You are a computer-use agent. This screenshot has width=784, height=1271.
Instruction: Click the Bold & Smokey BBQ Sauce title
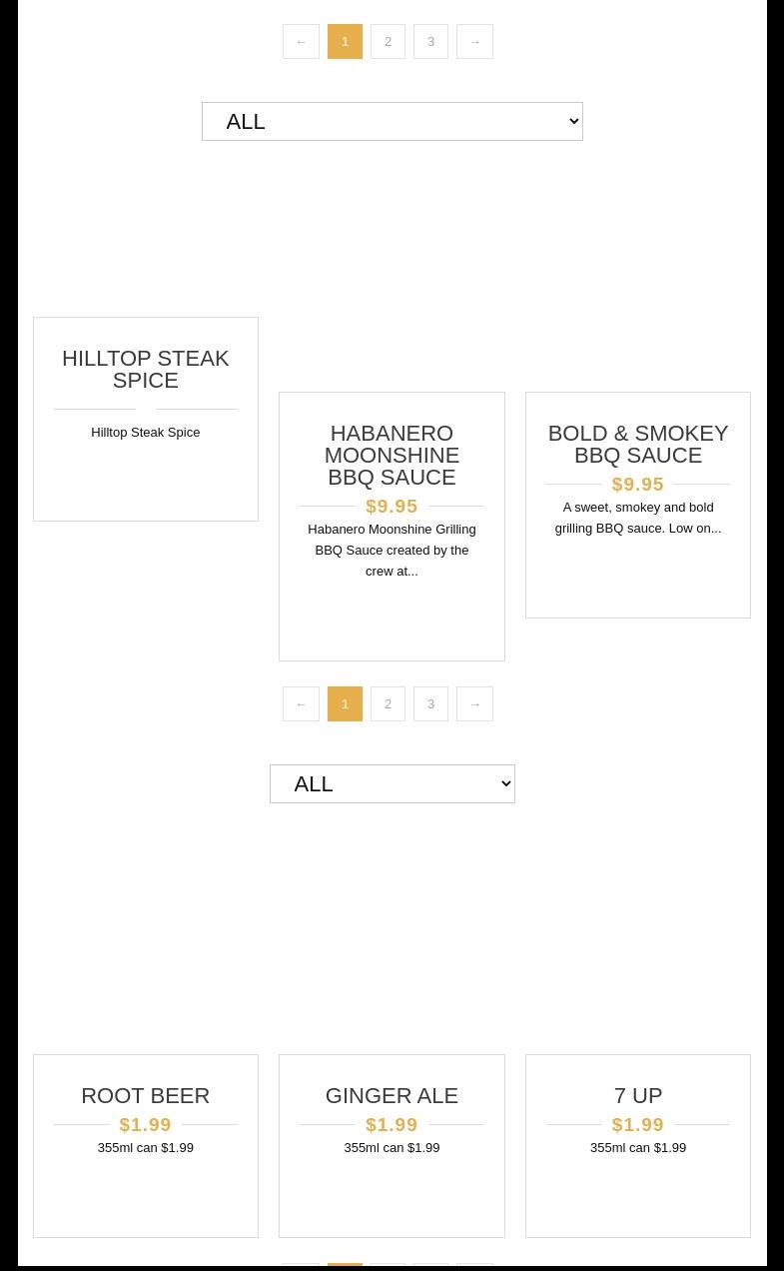(637, 444)
